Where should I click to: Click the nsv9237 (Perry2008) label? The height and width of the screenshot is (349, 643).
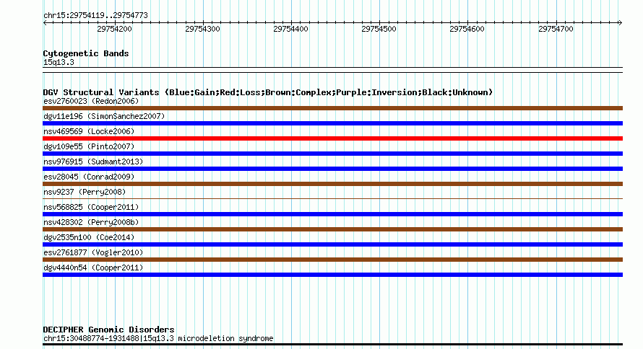pos(85,192)
